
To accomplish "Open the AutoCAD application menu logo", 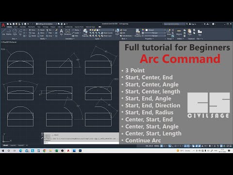I will pos(3,25).
